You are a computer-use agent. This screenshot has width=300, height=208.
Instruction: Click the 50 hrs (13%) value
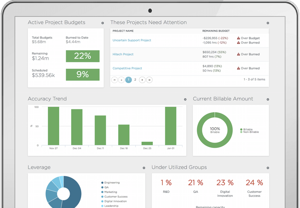pos(212,71)
